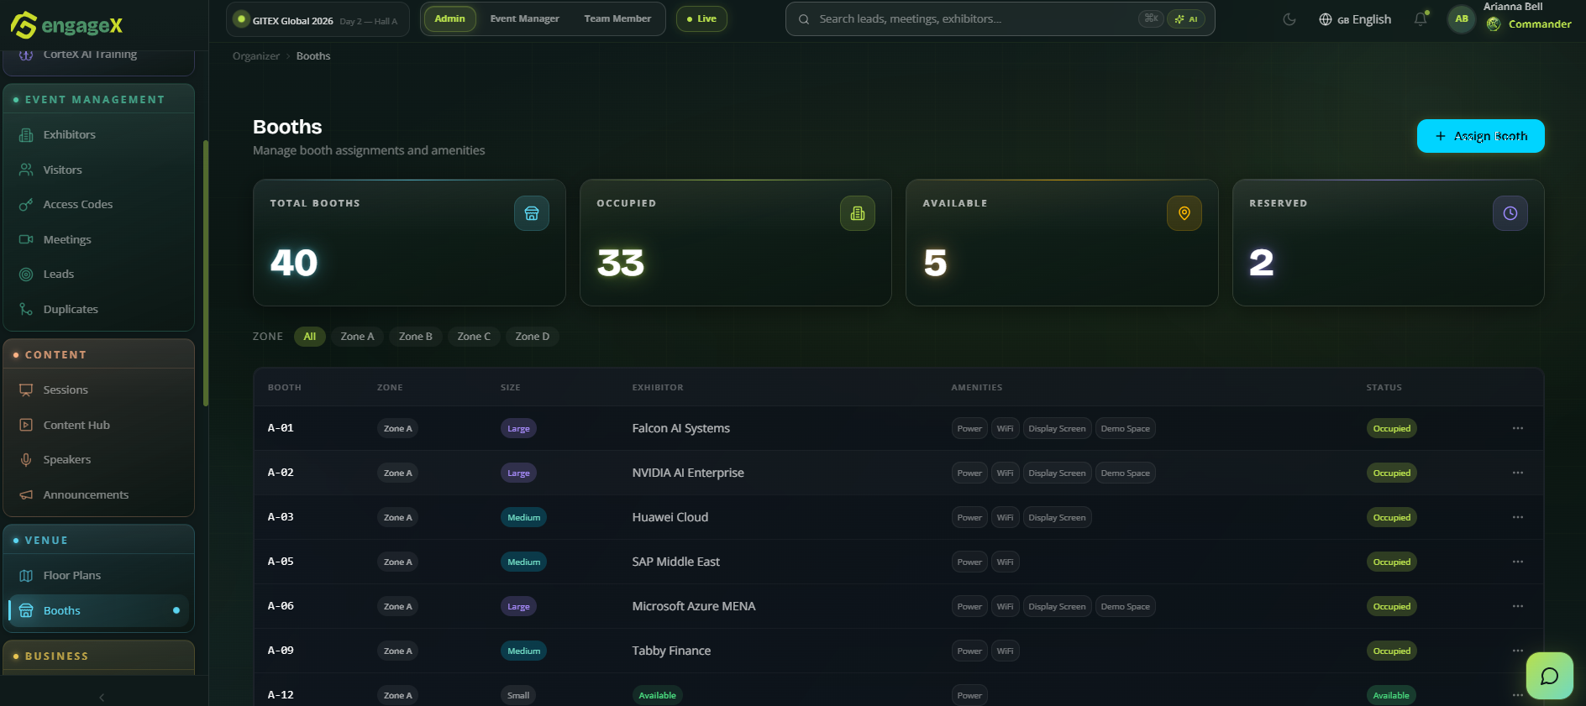Viewport: 1586px width, 706px height.
Task: Click the Medium size tag for A-05
Action: (x=524, y=562)
